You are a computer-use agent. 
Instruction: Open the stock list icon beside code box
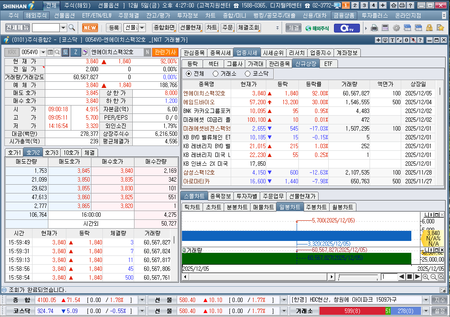click(x=50, y=52)
